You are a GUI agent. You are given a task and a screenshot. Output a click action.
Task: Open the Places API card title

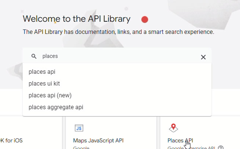180,141
